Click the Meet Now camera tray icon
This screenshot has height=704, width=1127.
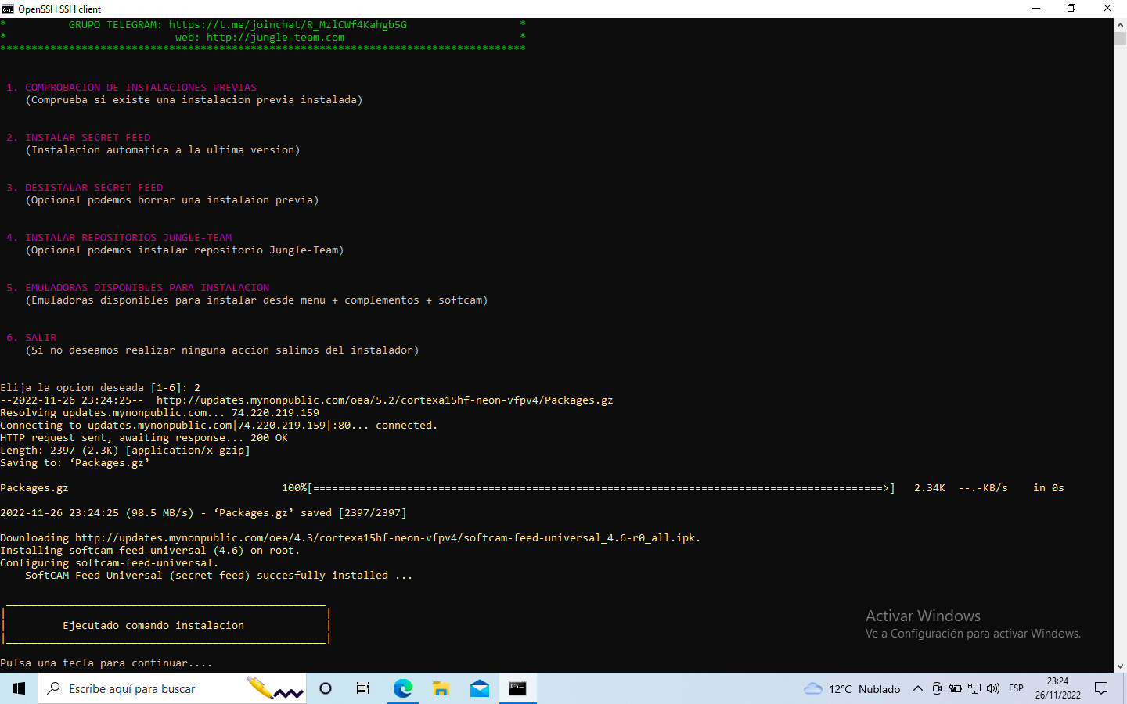click(937, 688)
